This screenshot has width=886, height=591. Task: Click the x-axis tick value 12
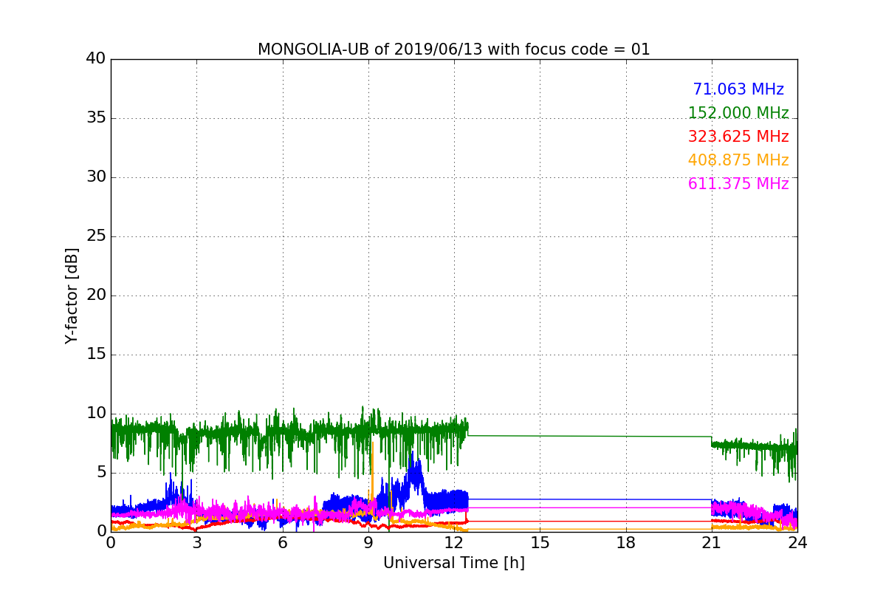pos(454,542)
